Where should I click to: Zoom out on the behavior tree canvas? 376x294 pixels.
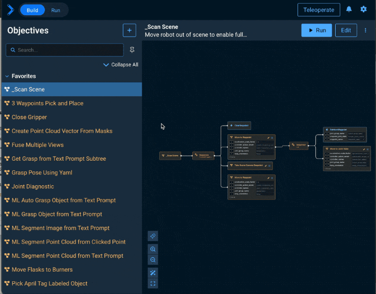(x=153, y=260)
